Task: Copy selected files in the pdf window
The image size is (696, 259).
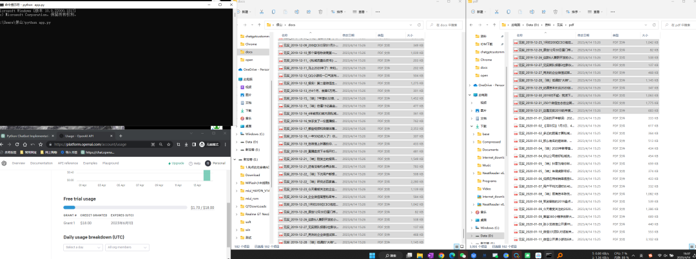Action: coord(508,12)
